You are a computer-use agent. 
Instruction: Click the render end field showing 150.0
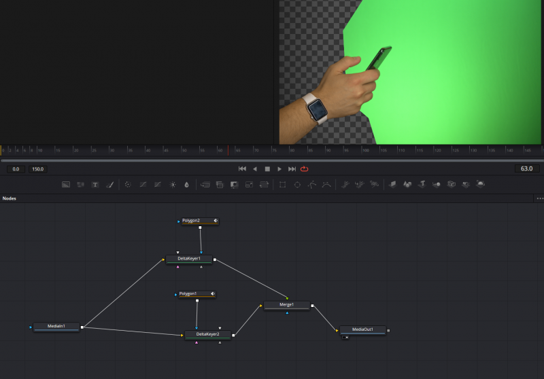tap(37, 168)
